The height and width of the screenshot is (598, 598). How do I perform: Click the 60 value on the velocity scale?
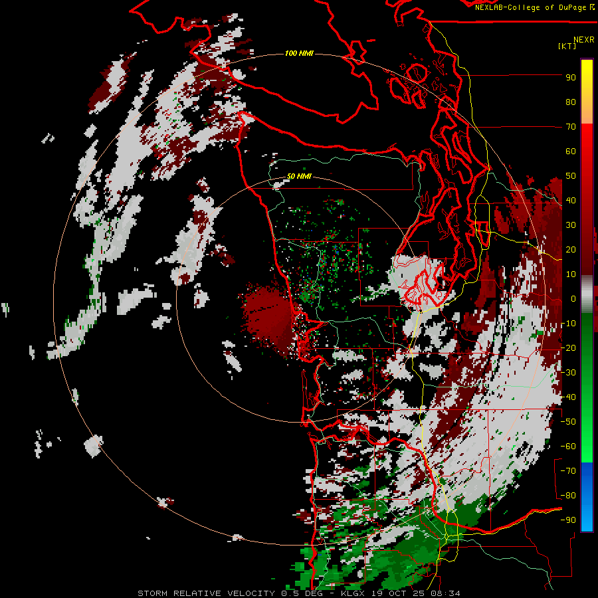click(571, 151)
